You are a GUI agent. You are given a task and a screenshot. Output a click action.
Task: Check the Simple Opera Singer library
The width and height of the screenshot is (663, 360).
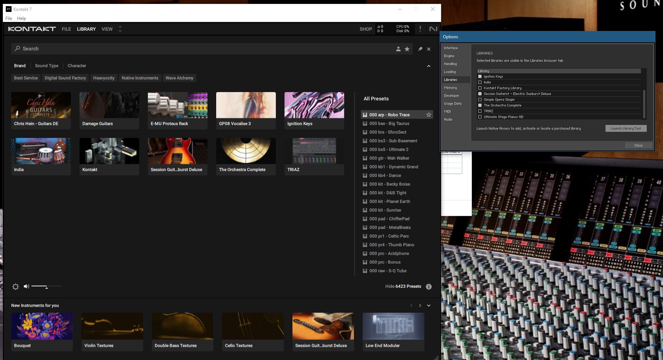click(480, 100)
